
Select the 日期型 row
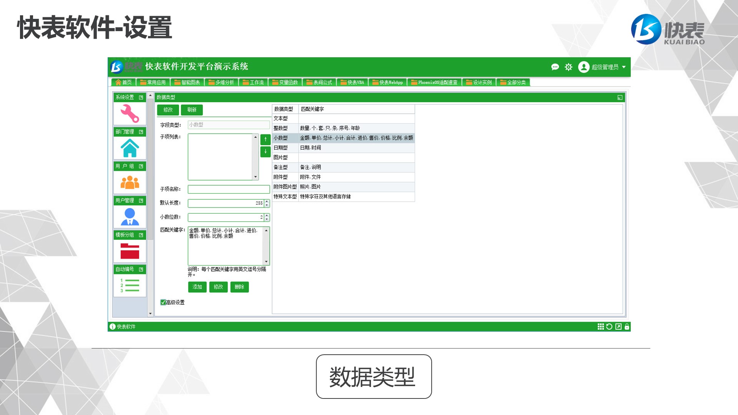coord(343,148)
